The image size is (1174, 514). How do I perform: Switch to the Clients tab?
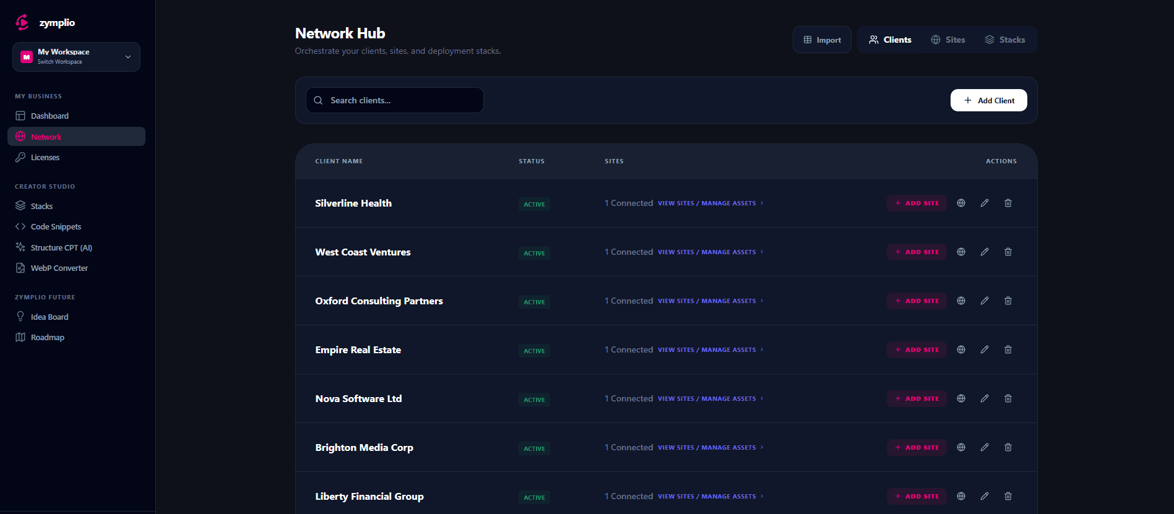890,40
